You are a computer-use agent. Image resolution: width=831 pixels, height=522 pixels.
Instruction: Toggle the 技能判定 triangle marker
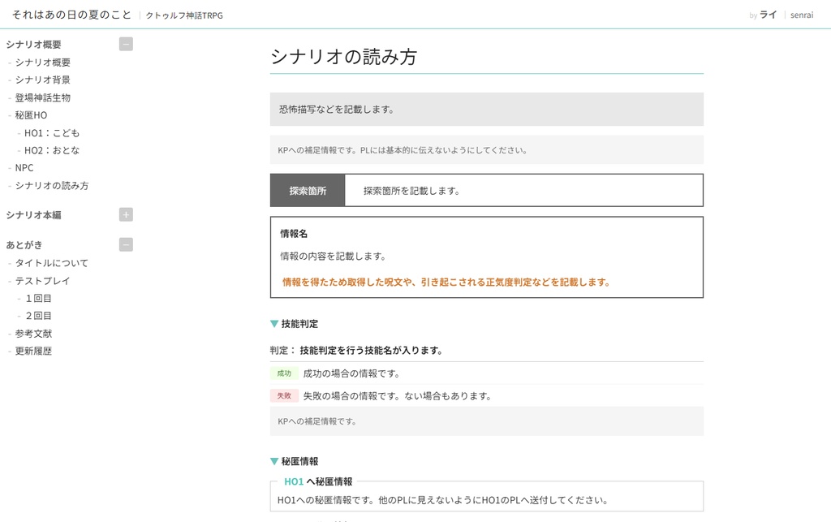(x=274, y=324)
